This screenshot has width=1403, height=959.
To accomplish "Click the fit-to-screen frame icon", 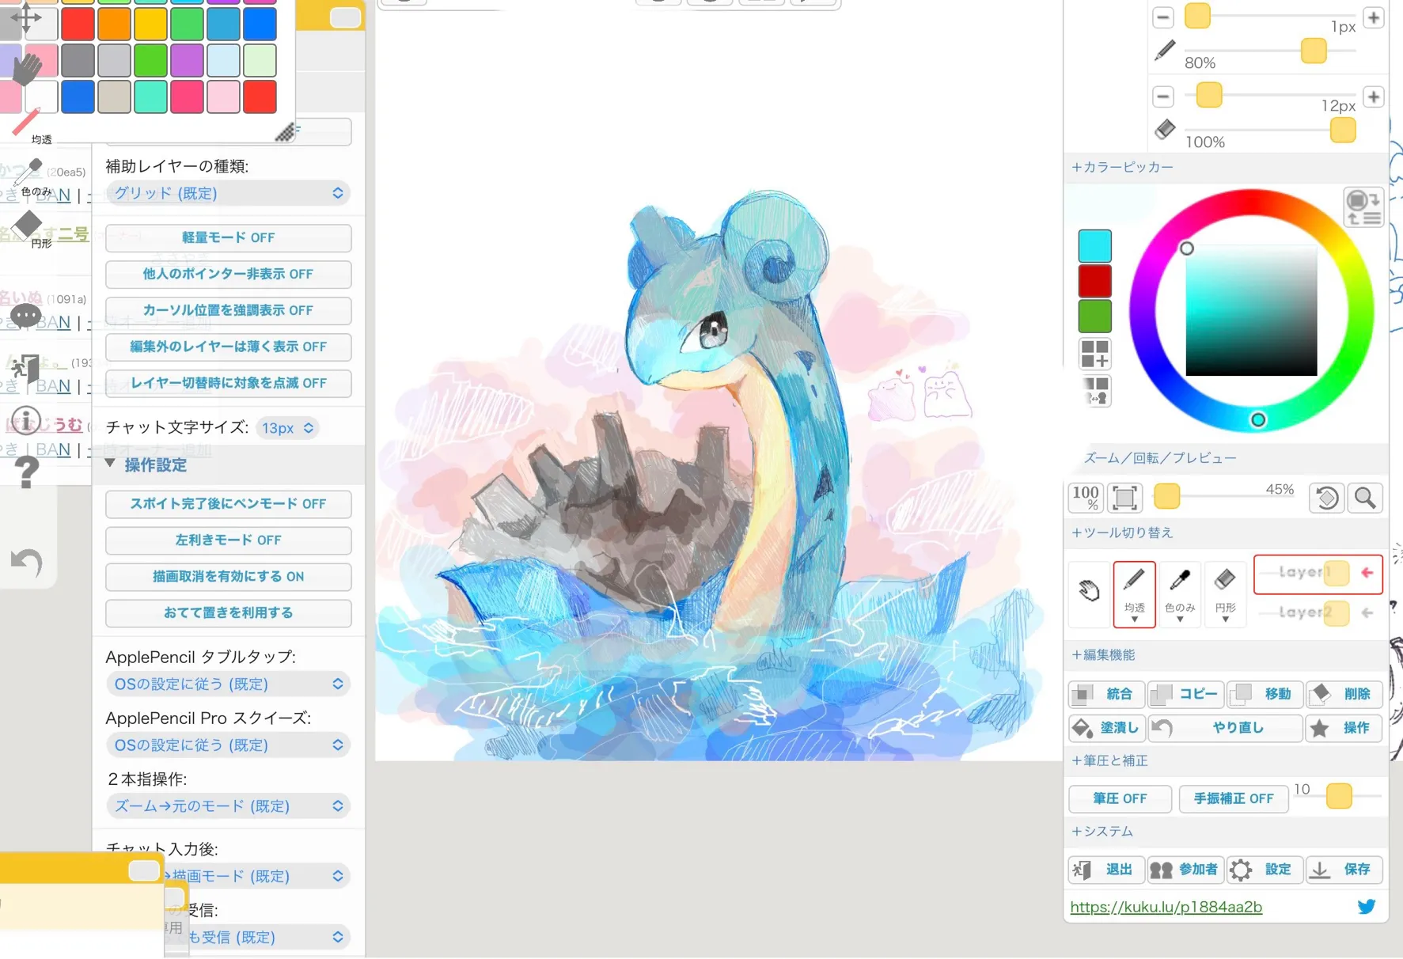I will click(x=1124, y=498).
